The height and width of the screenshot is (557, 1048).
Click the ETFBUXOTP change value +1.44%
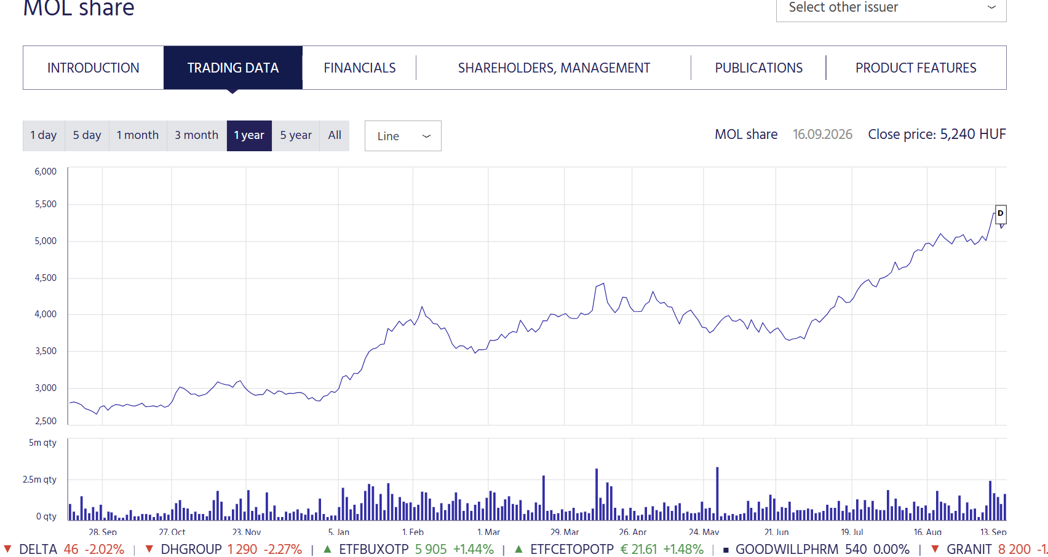tap(474, 549)
